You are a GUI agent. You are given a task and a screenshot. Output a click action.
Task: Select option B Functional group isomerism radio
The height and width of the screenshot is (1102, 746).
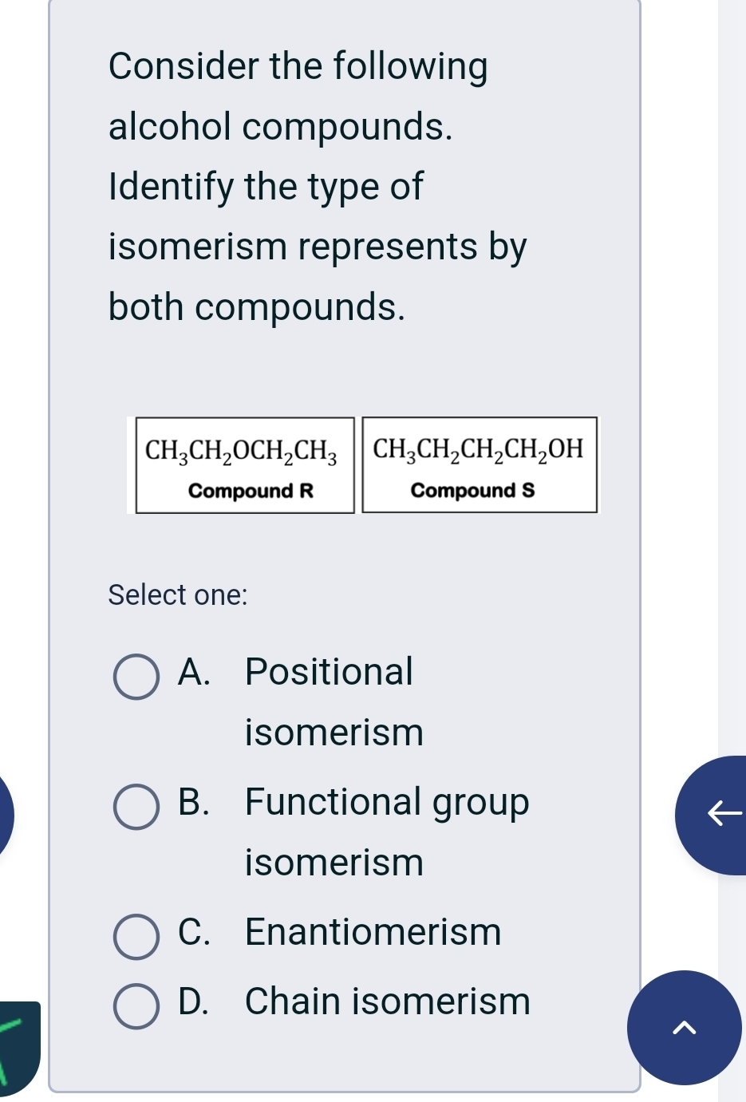click(x=136, y=807)
